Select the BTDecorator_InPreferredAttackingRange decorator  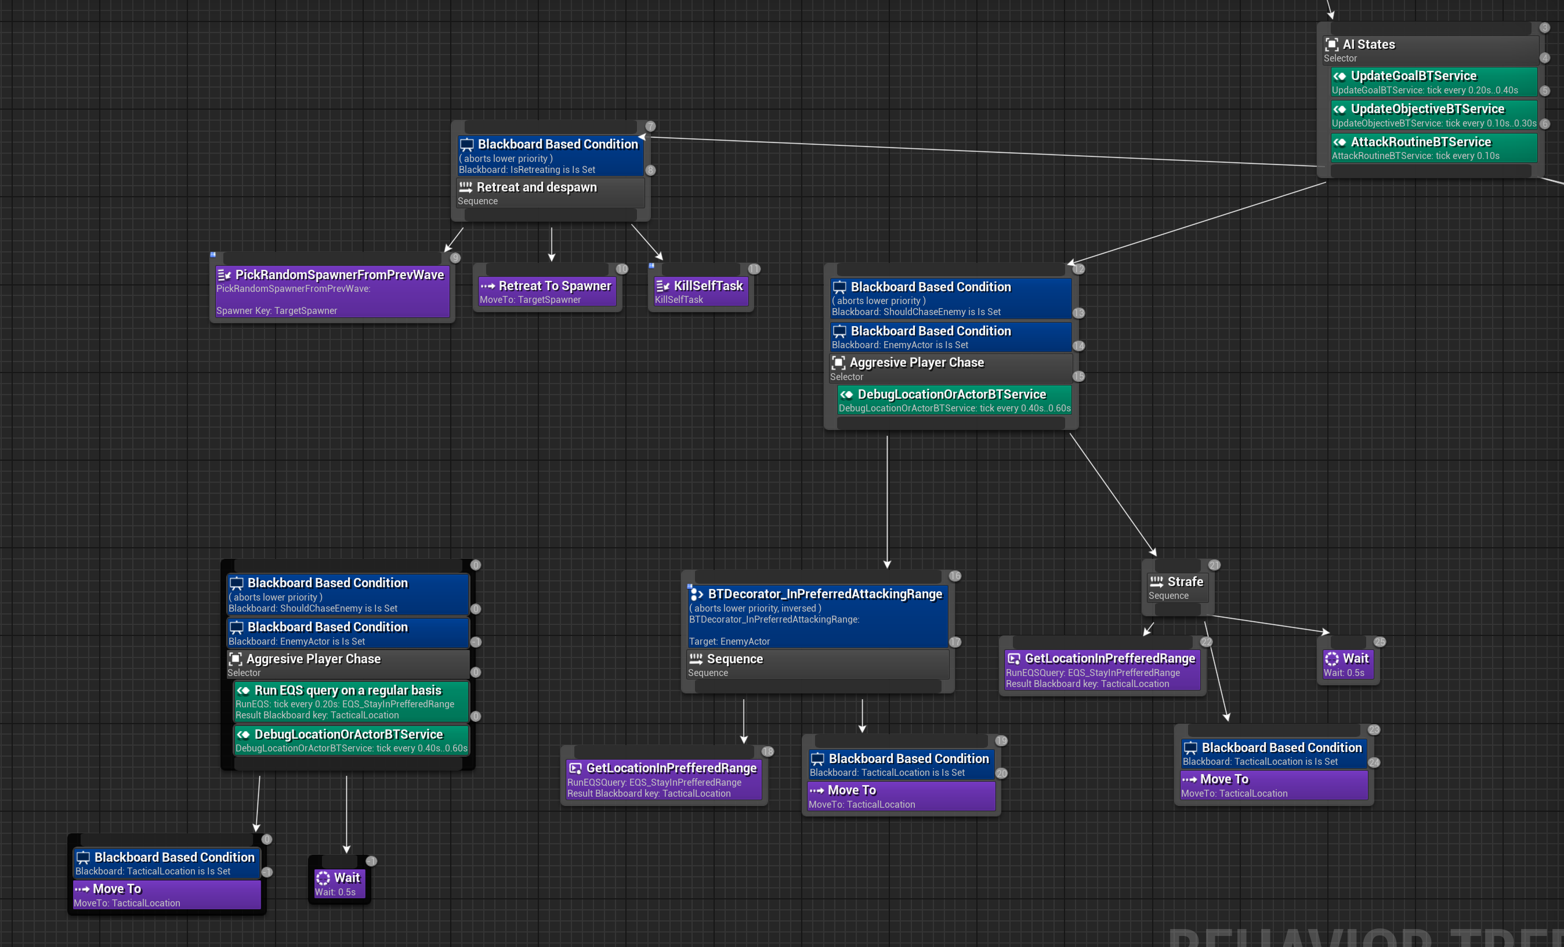coord(817,616)
